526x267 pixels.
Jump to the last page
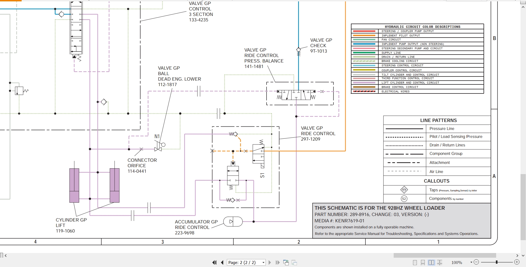[278, 262]
